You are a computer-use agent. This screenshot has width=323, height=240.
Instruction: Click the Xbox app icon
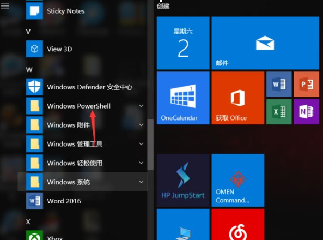34,235
